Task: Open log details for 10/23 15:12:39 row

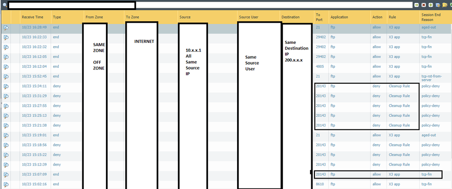Action: [x=6, y=165]
